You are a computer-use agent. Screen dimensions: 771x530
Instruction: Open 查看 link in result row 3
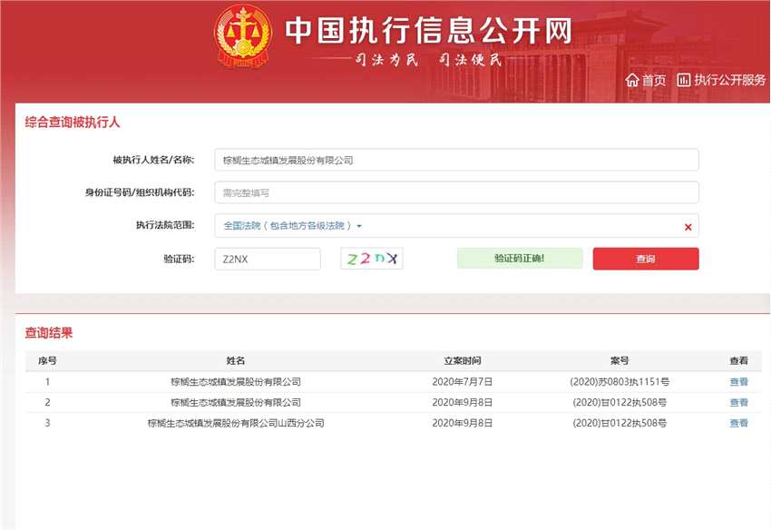tap(738, 423)
